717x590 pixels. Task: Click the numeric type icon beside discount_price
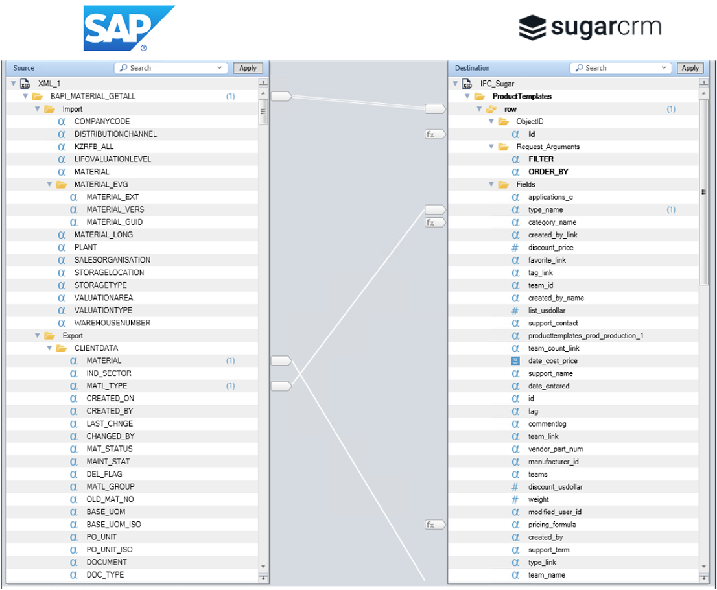tap(514, 247)
